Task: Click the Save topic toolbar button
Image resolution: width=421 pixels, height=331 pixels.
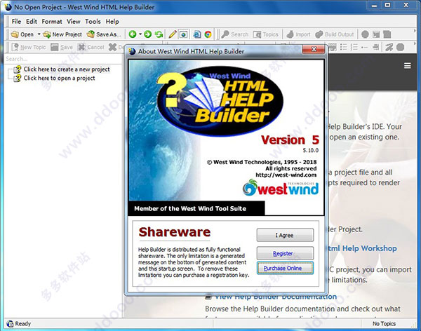Action: 62,47
